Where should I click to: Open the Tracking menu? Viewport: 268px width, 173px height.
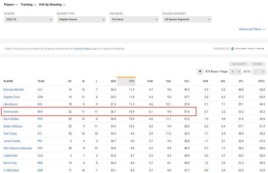pos(28,5)
